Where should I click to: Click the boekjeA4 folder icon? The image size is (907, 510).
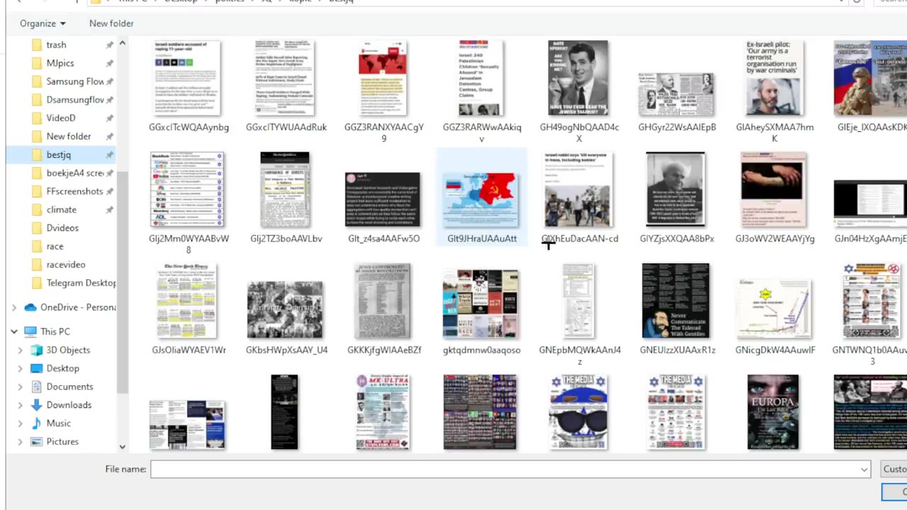click(37, 173)
